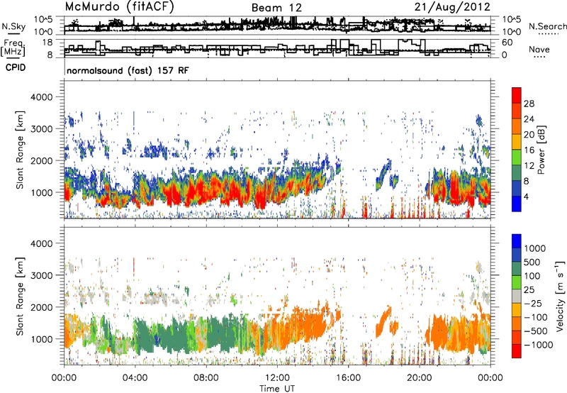This screenshot has height=393, width=567.
Task: Click the blue bottom segment of power colorbar
Action: tap(517, 204)
